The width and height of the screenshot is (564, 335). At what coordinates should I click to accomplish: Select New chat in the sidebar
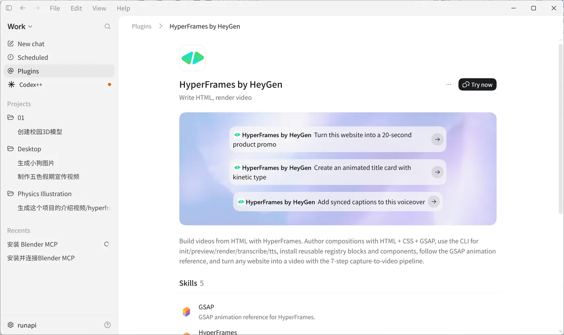(x=59, y=44)
